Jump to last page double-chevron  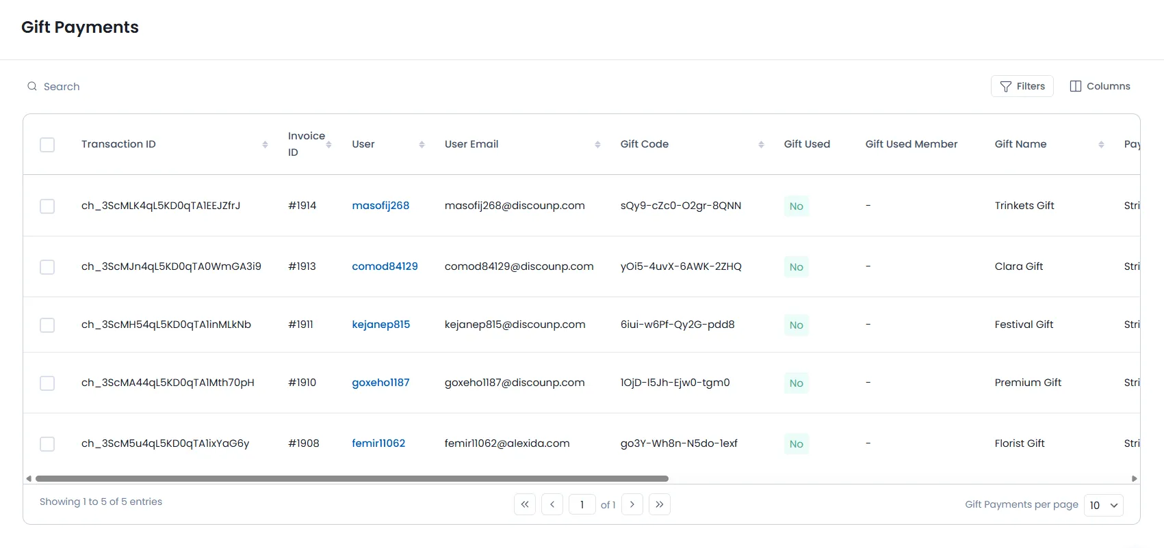tap(659, 504)
